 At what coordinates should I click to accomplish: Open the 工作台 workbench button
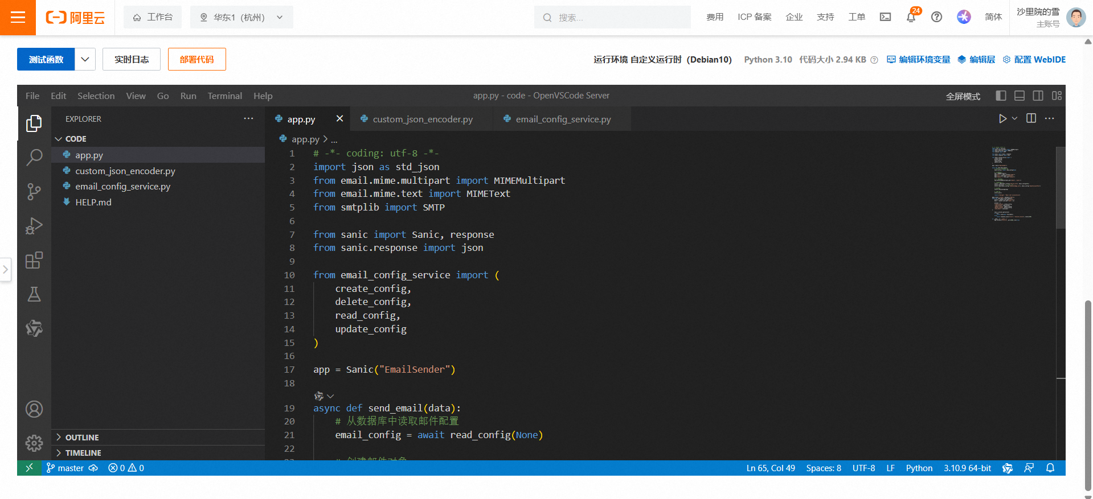[x=153, y=17]
